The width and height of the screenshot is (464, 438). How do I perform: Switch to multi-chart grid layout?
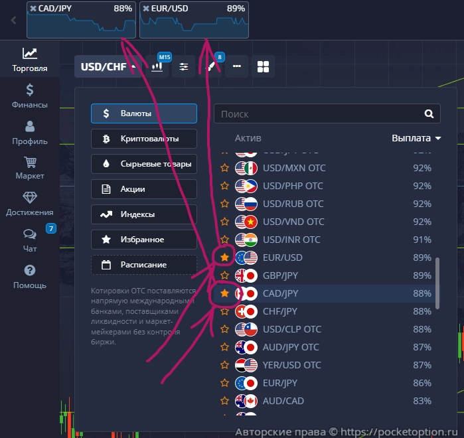(263, 67)
